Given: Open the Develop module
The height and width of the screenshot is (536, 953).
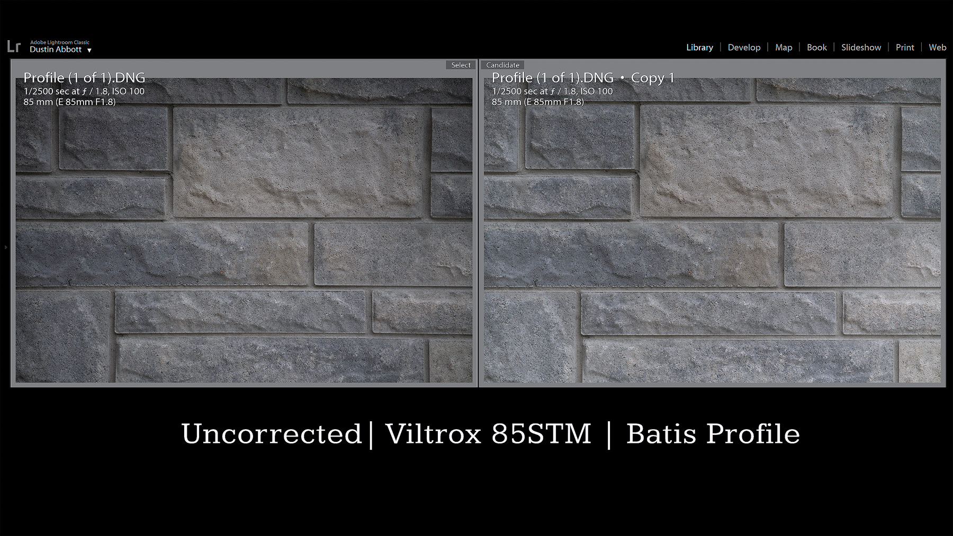Looking at the screenshot, I should coord(744,48).
